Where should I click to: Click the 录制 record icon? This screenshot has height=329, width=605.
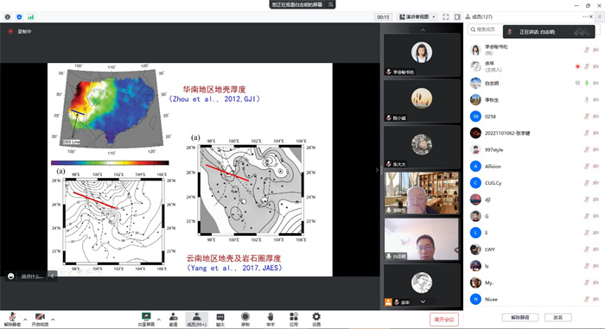[245, 320]
